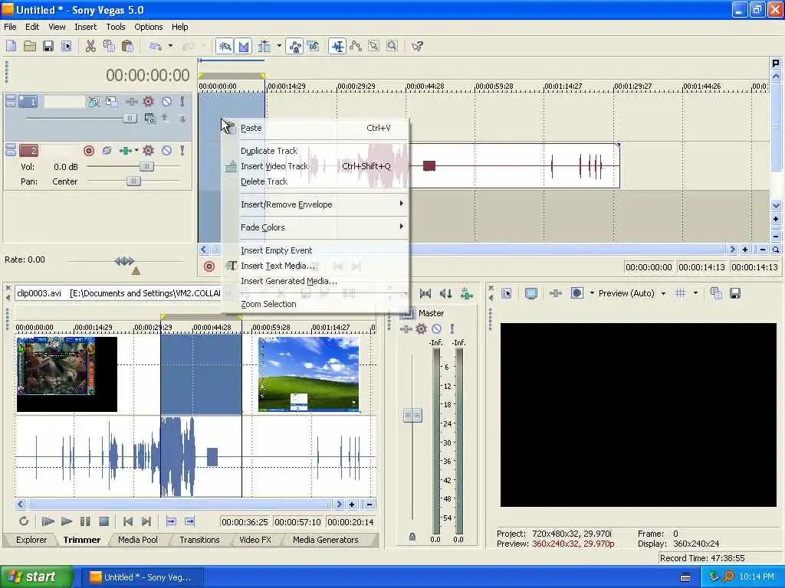Click the What's This Help icon
Viewport: 785px width, 588px height.
417,46
